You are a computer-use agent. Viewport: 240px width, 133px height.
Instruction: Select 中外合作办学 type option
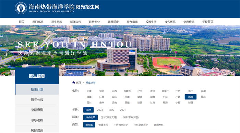[x=121, y=125]
